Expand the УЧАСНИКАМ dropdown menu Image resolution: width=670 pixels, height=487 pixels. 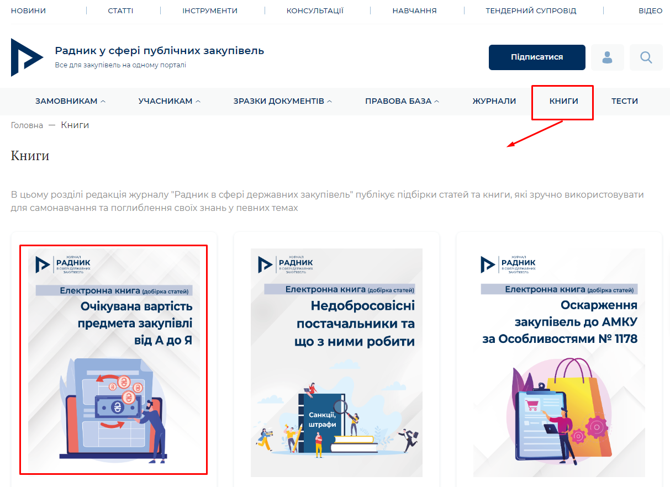(x=169, y=101)
